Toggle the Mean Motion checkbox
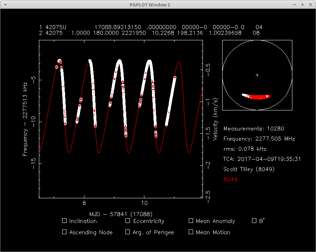 (x=191, y=232)
